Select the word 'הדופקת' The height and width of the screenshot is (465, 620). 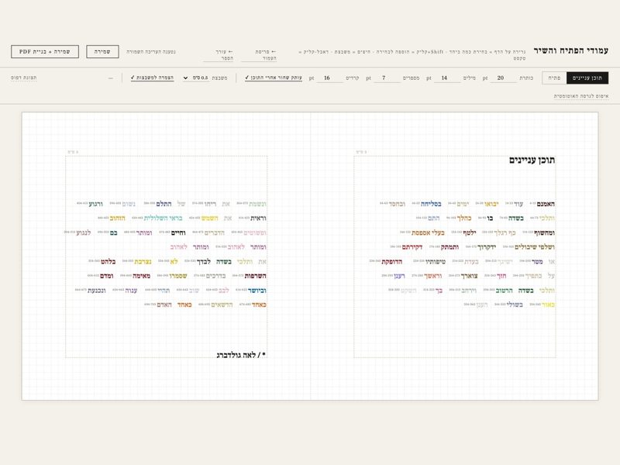392,262
